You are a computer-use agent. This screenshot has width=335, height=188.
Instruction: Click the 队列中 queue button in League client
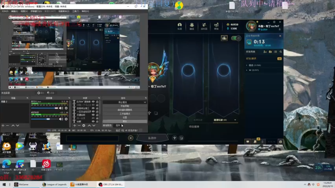click(152, 138)
